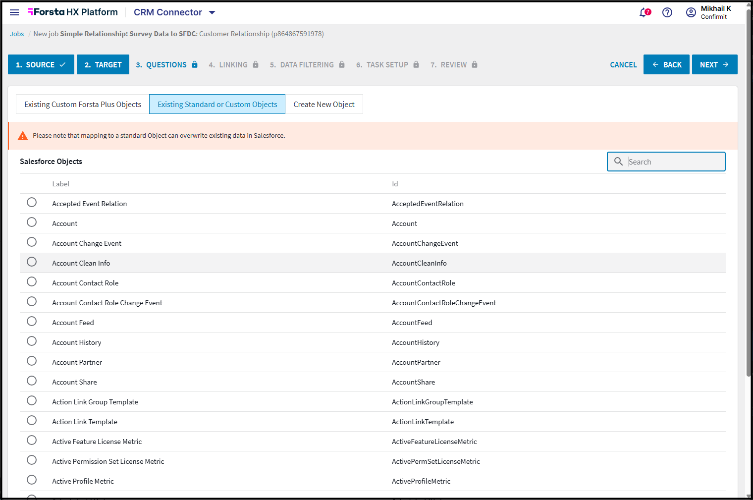Screen dimensions: 753x500
Task: Click the Next button
Action: [715, 64]
